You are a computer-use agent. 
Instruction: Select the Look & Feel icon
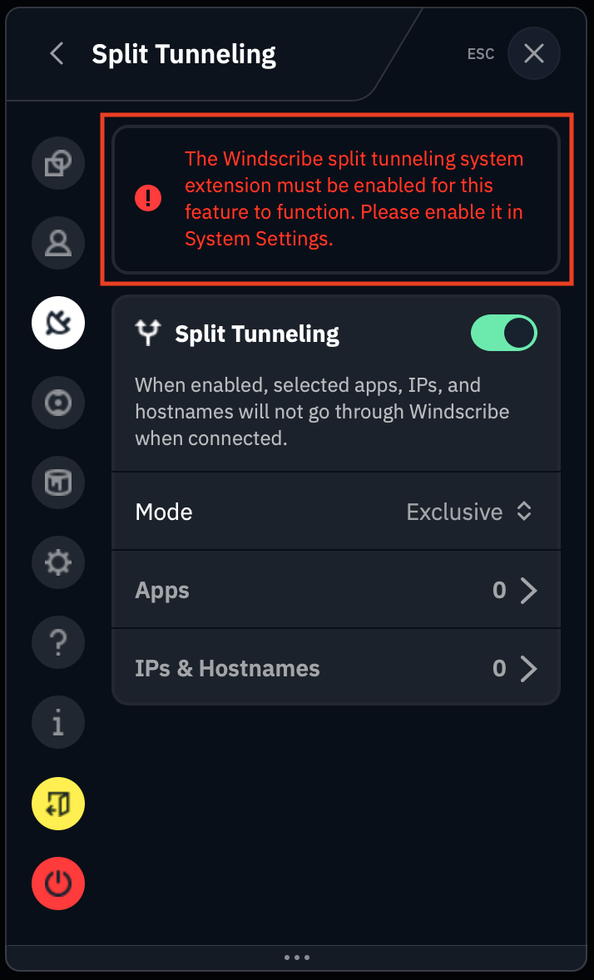tap(57, 483)
